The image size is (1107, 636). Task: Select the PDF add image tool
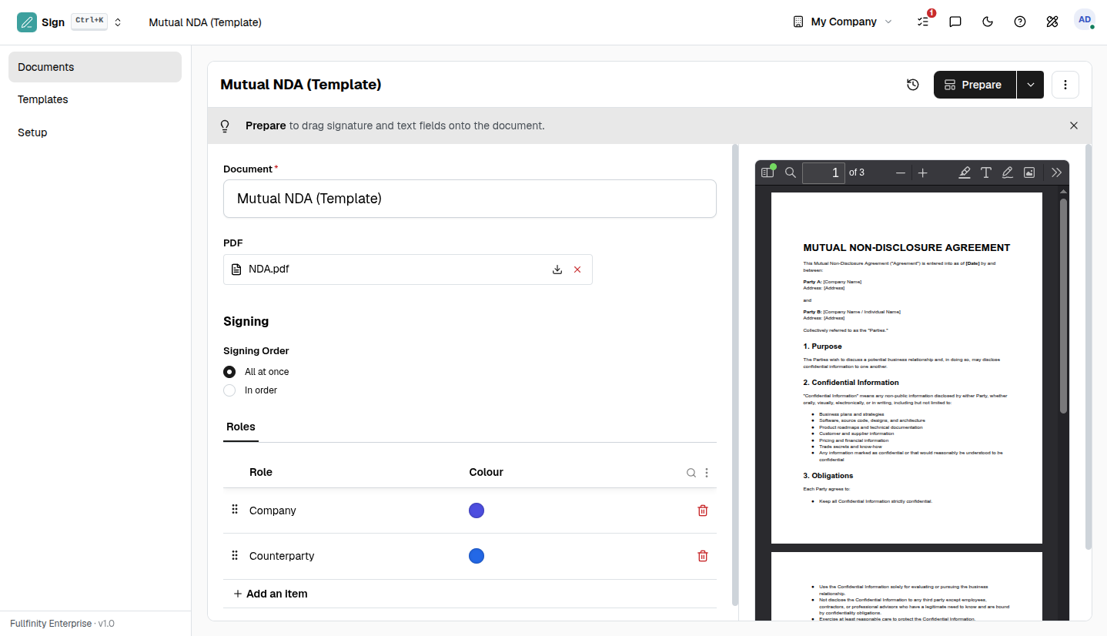pos(1029,172)
